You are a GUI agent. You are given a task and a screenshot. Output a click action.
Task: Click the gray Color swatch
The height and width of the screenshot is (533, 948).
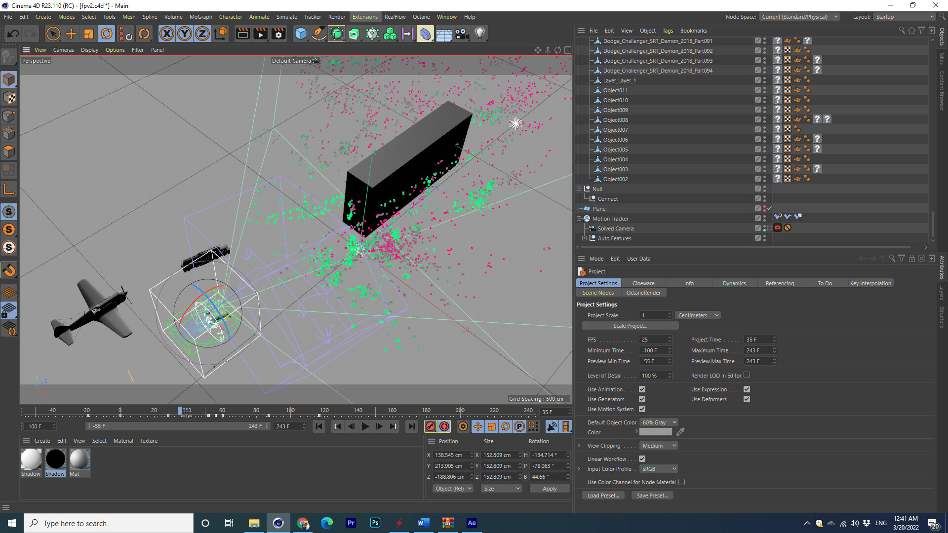point(655,432)
